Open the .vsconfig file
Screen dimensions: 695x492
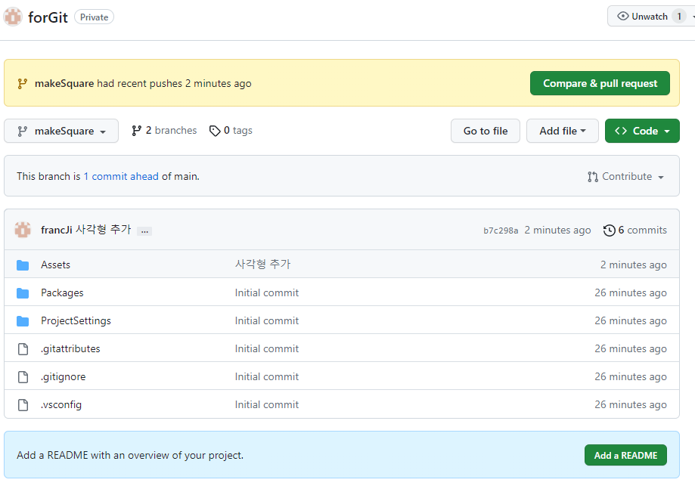click(61, 404)
